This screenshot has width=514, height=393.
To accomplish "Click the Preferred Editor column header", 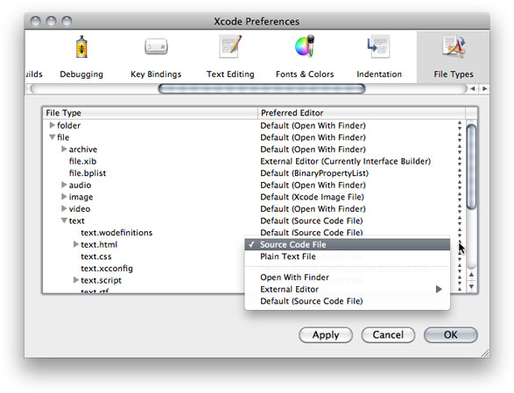I will (x=362, y=113).
